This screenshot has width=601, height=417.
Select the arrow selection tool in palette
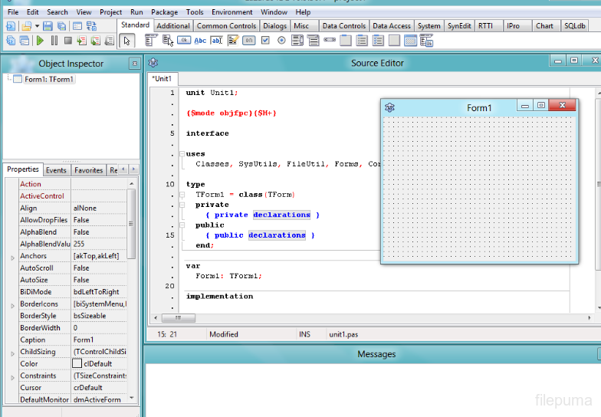127,41
